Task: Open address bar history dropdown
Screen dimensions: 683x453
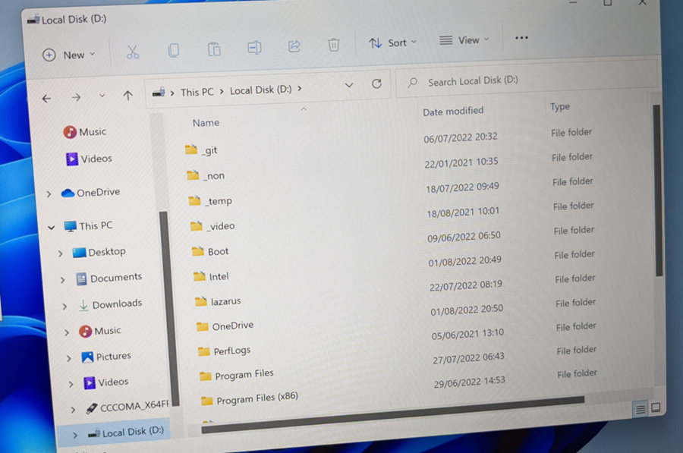Action: [x=349, y=85]
